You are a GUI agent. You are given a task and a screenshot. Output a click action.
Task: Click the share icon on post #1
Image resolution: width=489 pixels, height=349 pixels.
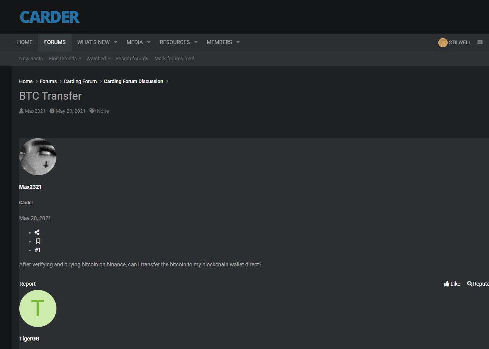click(x=37, y=232)
